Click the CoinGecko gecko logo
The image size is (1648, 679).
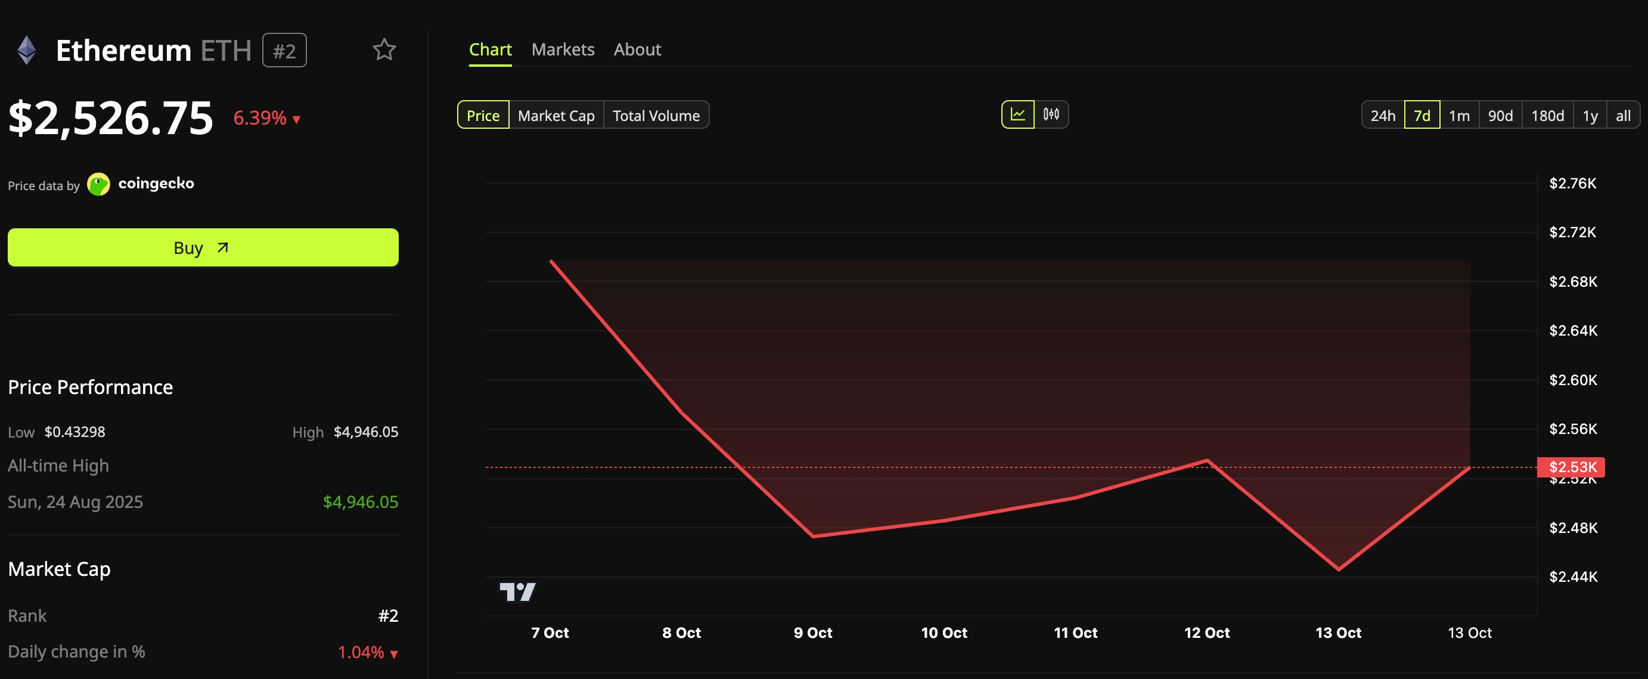98,184
